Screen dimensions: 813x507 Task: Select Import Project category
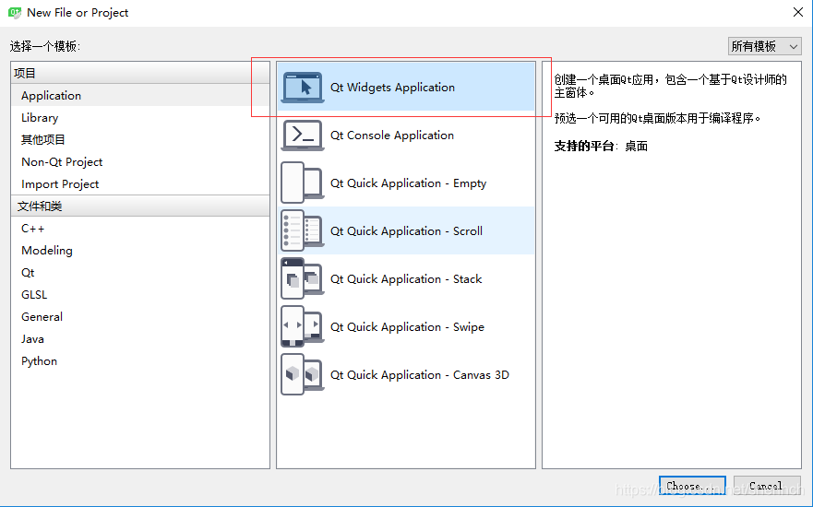click(x=140, y=184)
